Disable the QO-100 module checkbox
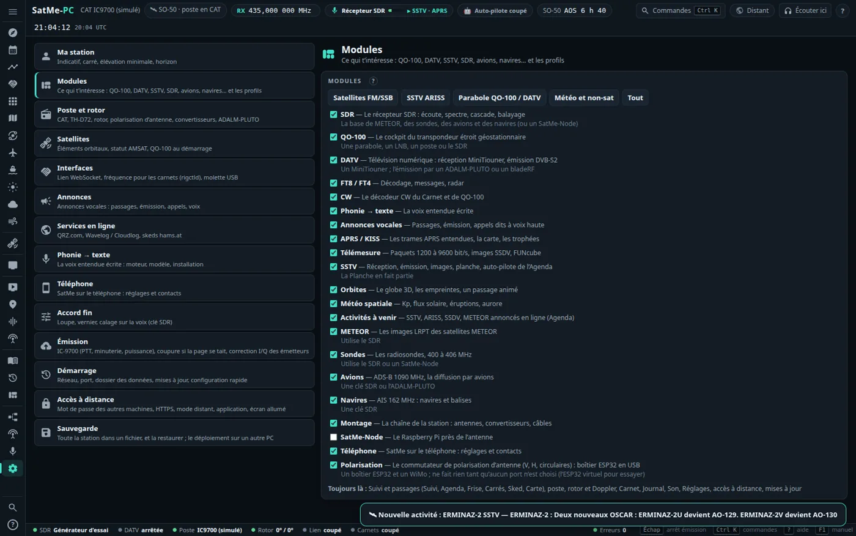Viewport: 856px width, 536px height. [333, 137]
